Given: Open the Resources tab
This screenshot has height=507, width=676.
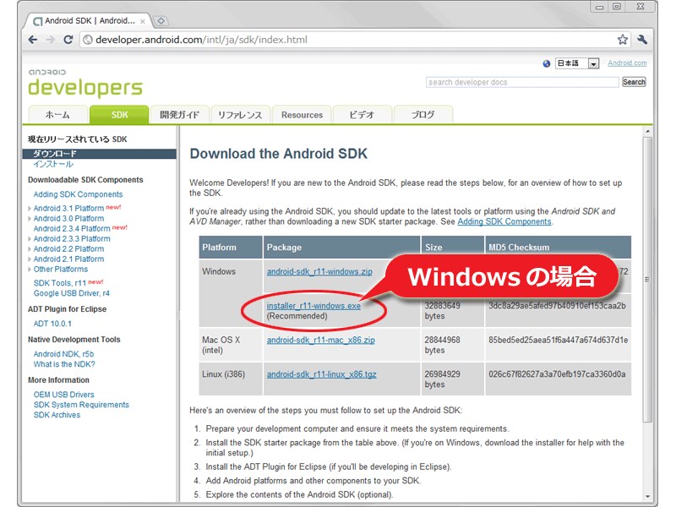Looking at the screenshot, I should tap(302, 115).
